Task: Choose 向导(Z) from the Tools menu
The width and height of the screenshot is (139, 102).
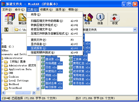Action: click(x=55, y=14)
